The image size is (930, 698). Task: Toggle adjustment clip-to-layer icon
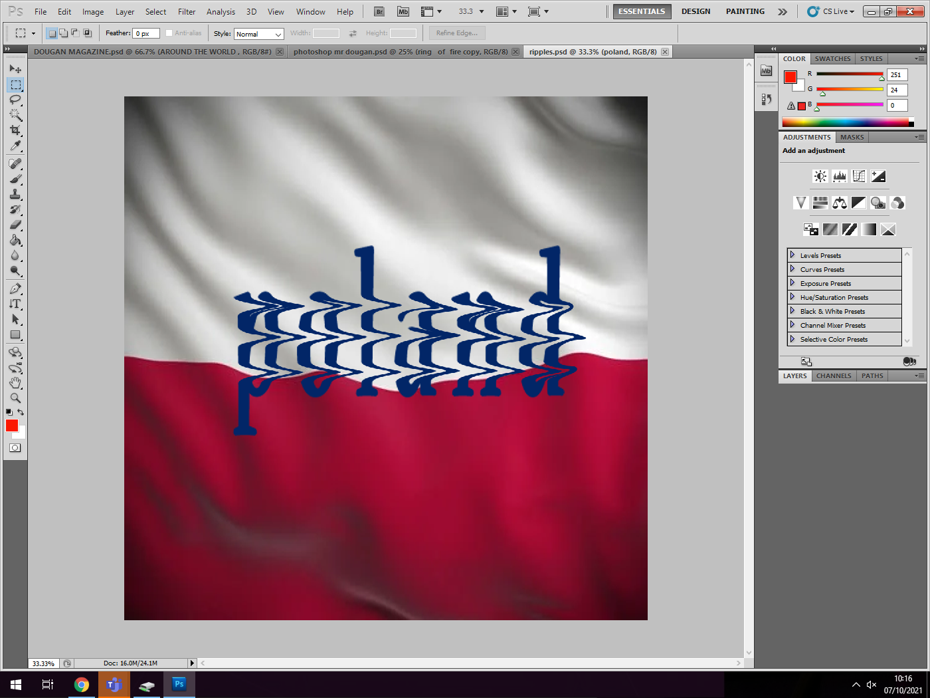click(x=909, y=361)
